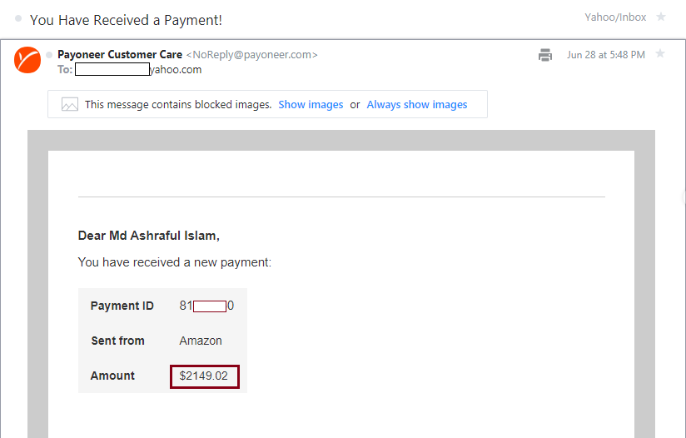Star the conversation next to Yahoo/Inbox
This screenshot has width=686, height=438.
coord(661,17)
